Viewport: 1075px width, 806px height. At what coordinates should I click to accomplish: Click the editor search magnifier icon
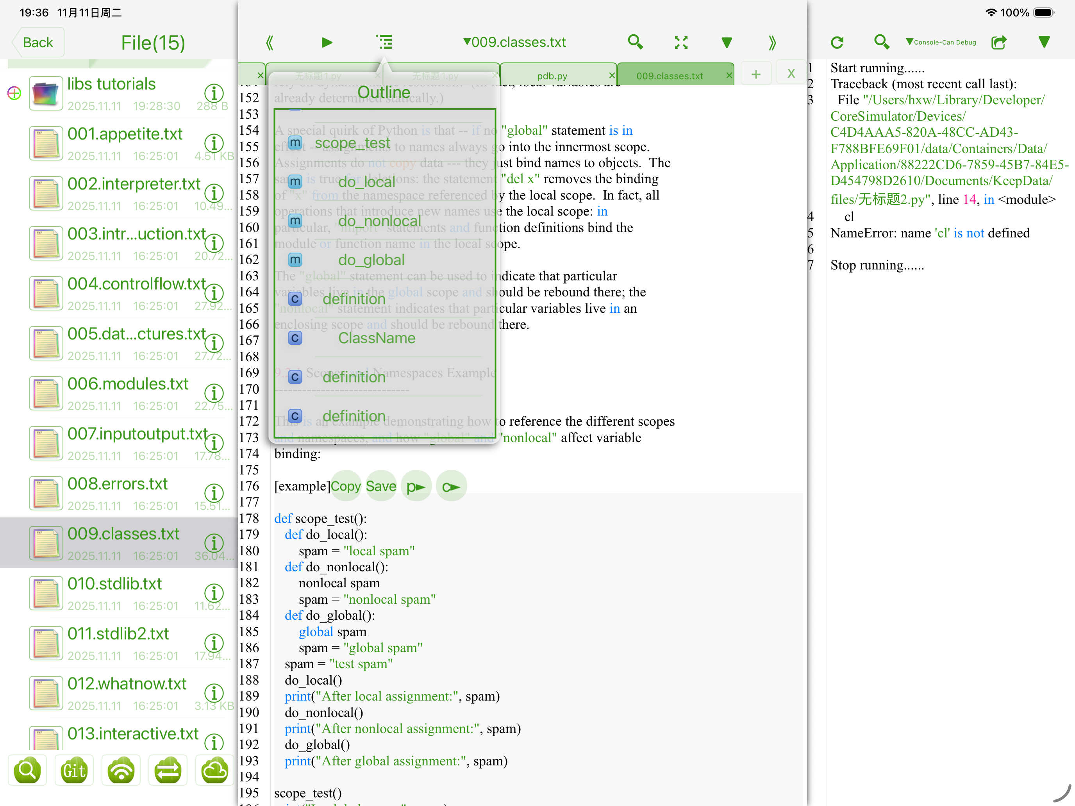point(635,42)
